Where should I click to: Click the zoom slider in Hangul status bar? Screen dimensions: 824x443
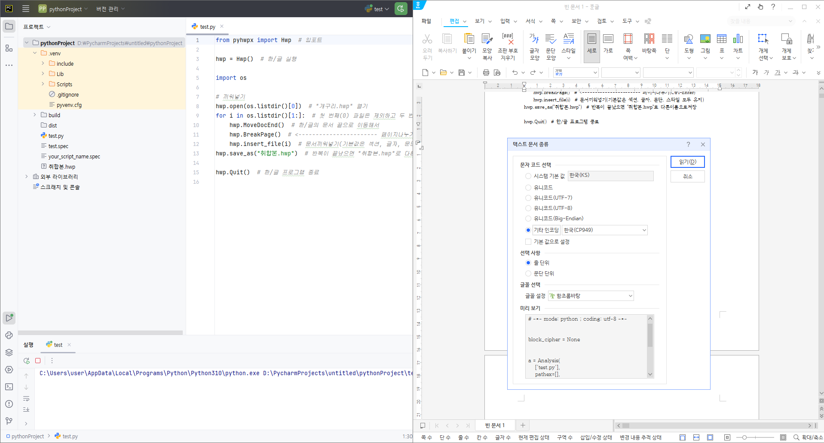click(744, 437)
